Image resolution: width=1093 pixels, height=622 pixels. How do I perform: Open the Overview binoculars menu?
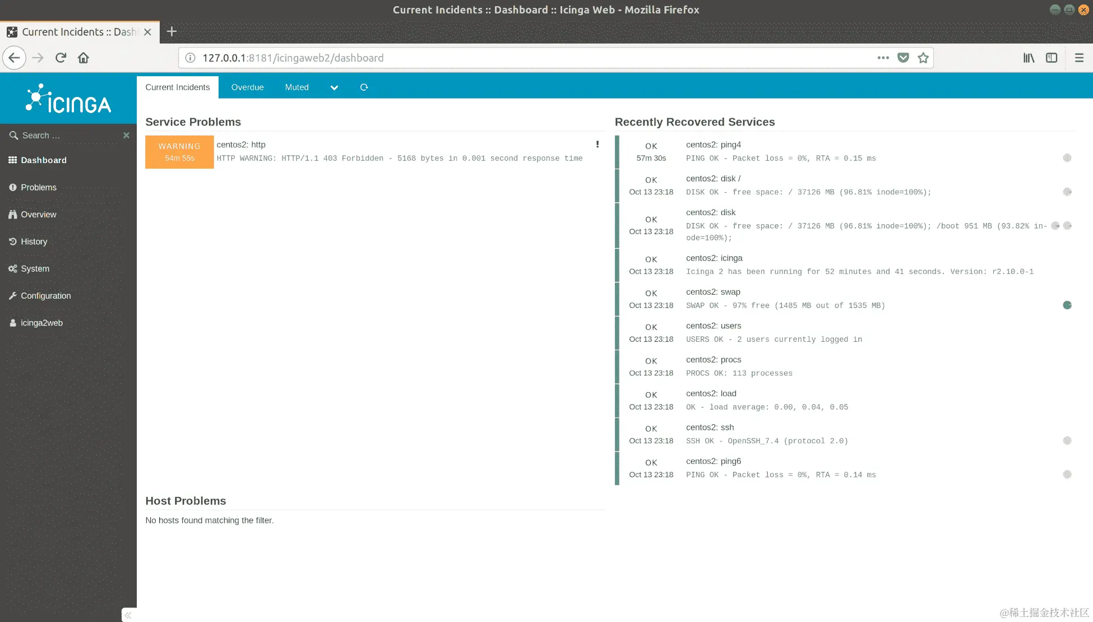tap(38, 215)
